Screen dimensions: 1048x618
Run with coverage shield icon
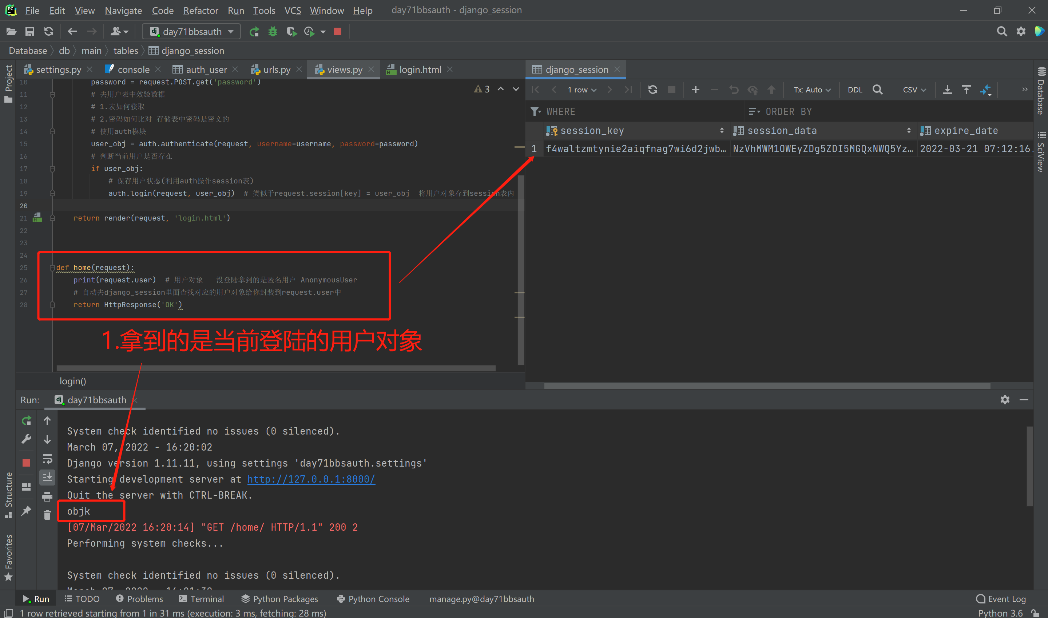(291, 32)
